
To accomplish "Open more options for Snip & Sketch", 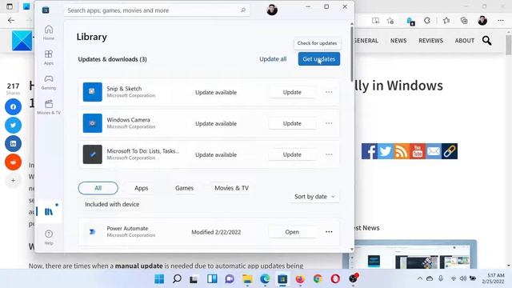I will tap(329, 92).
